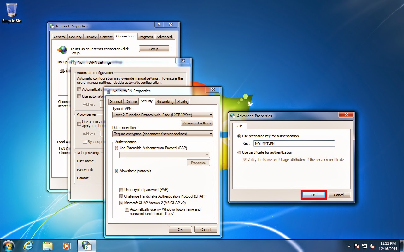
Task: Open the Networking tab
Action: [x=165, y=102]
